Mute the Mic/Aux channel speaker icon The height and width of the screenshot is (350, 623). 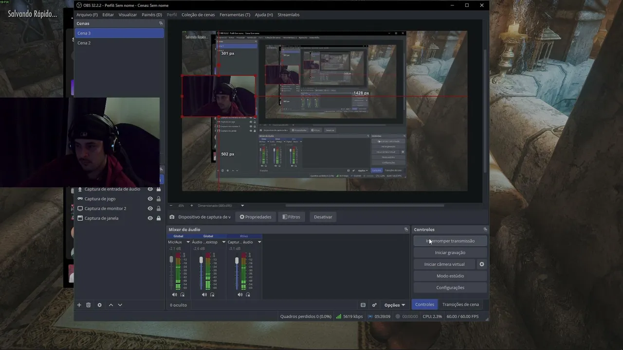[174, 295]
